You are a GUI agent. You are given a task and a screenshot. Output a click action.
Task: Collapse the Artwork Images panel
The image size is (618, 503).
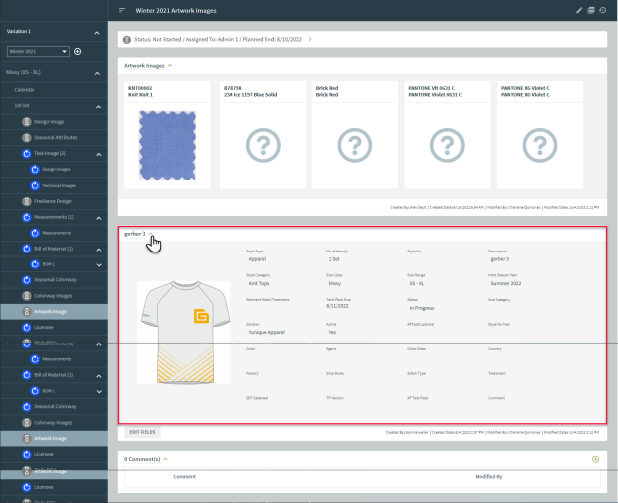tap(170, 65)
